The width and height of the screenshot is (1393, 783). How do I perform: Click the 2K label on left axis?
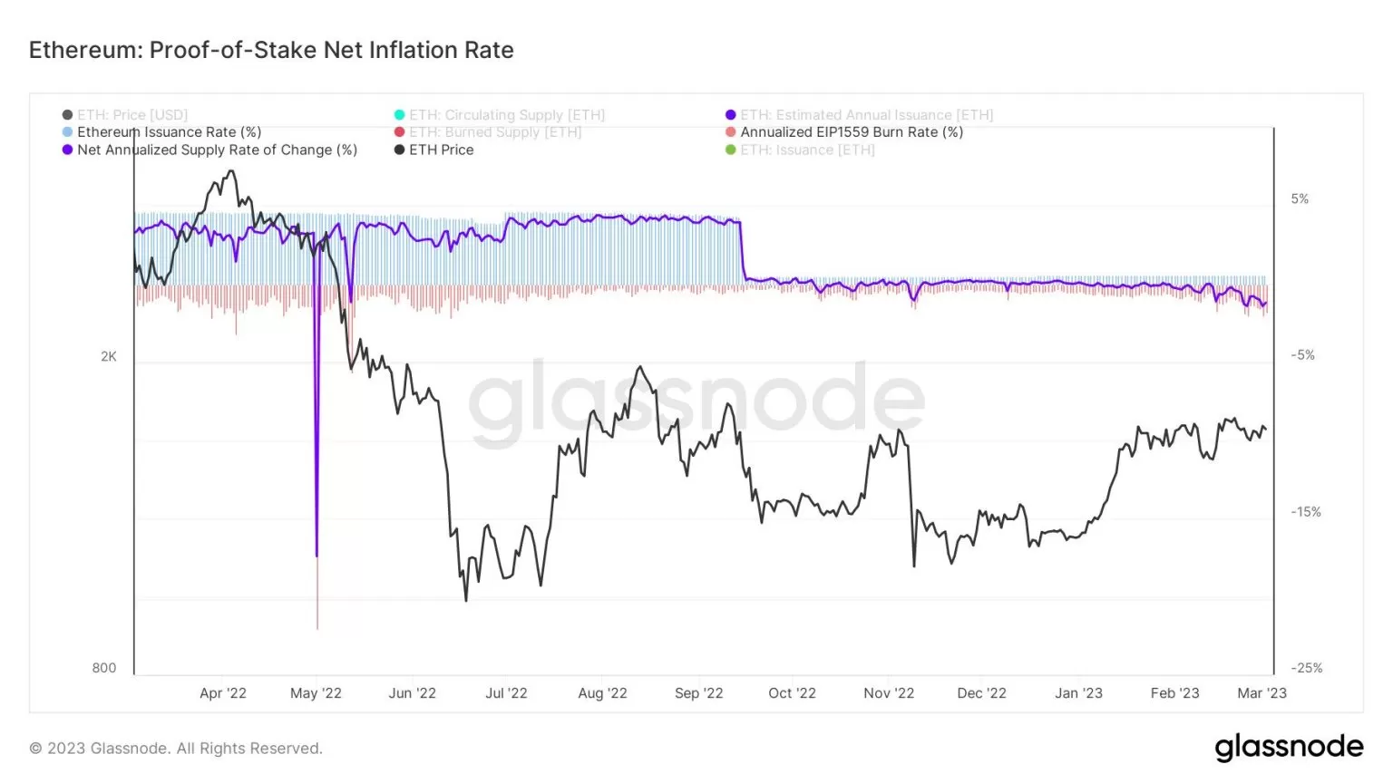tap(109, 357)
